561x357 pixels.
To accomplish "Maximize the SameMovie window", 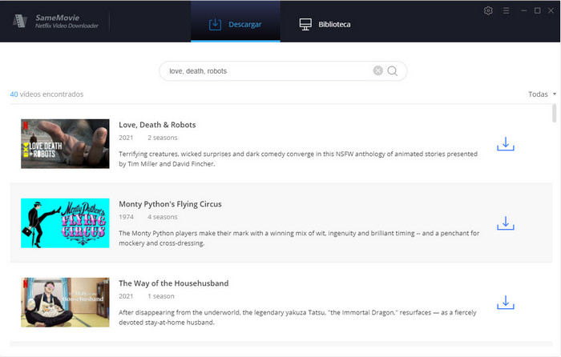I will click(x=538, y=10).
